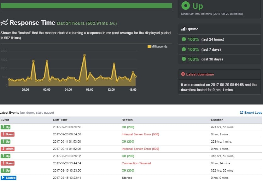263x181 pixels.
Task: Click the Event column header
Action: point(5,120)
